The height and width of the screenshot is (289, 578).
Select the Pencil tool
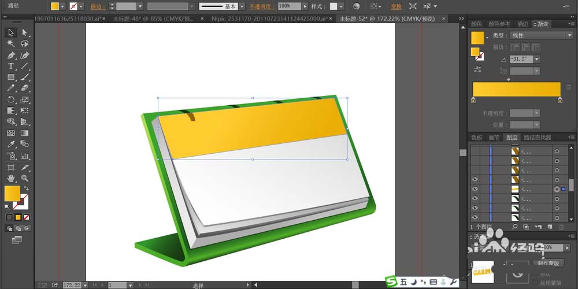[10, 88]
